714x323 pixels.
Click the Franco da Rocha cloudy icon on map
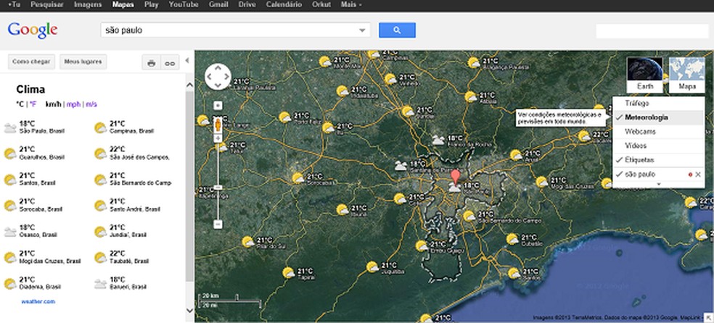438,140
